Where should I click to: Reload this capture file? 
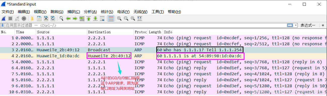click(53, 18)
